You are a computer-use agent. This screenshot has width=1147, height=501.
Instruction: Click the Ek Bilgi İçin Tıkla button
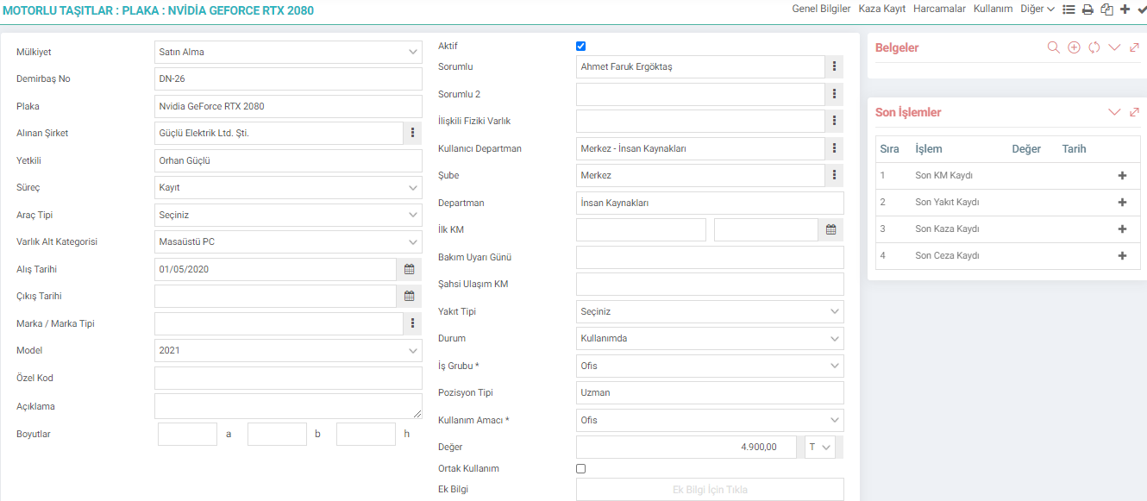pyautogui.click(x=710, y=489)
